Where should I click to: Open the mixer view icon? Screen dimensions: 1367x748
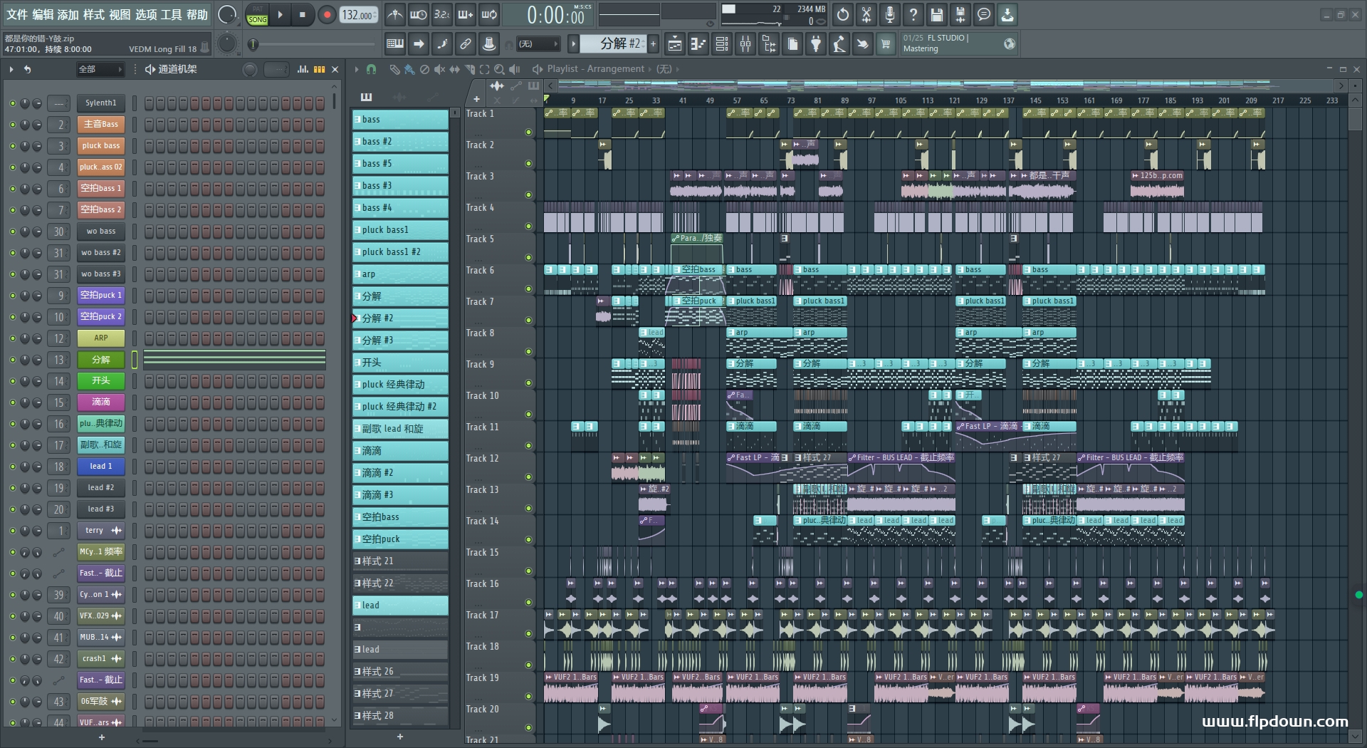tap(745, 44)
